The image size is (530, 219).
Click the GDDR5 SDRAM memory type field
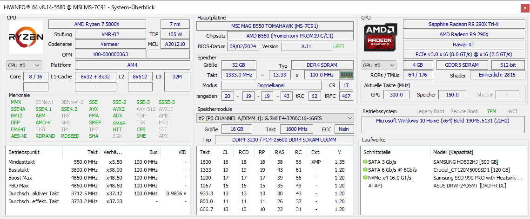pos(462,65)
